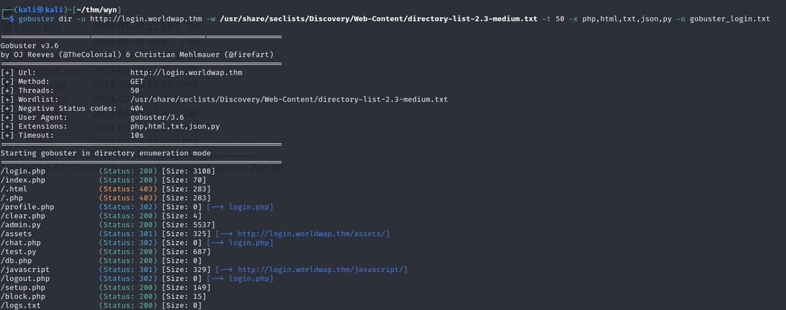786x310 pixels.
Task: Click the /test.py result path
Action: (21, 252)
